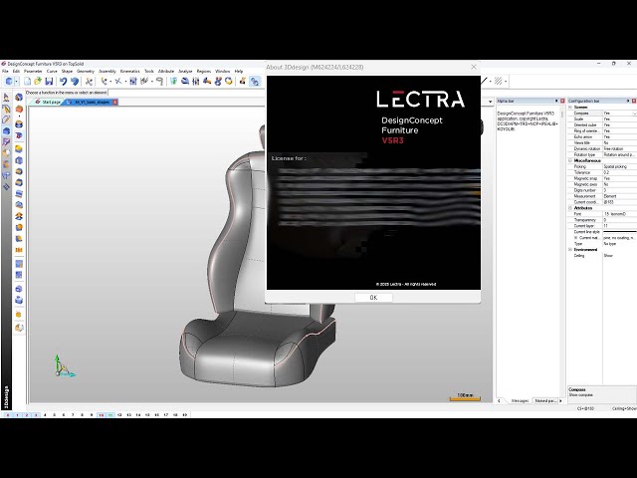
Task: Click the highlighted red shape icon in left toolbar
Action: pyautogui.click(x=19, y=135)
